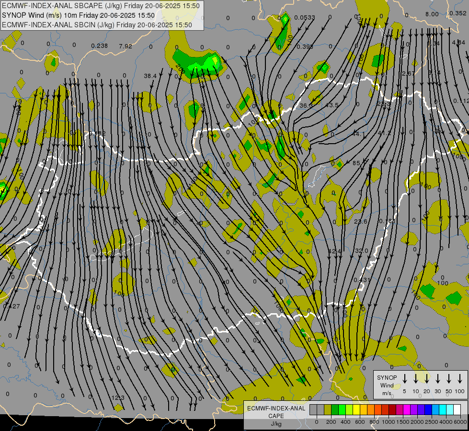This screenshot has height=431, width=469.
Task: Click the 100 m/s wind arrow in legend
Action: coord(460,379)
